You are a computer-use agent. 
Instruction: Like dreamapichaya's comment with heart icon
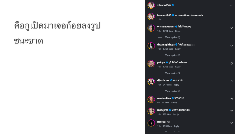pyautogui.click(x=231, y=46)
